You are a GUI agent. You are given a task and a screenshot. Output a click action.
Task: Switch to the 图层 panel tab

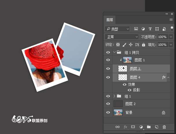pos(110,20)
